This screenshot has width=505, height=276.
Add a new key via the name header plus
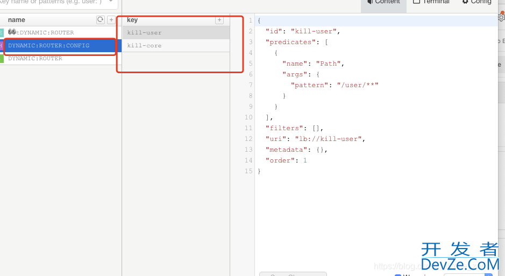(111, 20)
